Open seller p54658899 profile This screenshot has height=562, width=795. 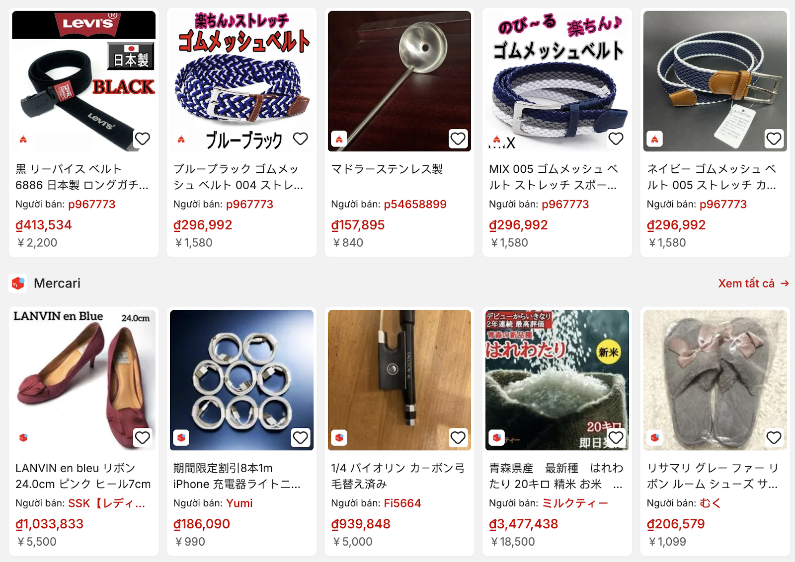(415, 204)
